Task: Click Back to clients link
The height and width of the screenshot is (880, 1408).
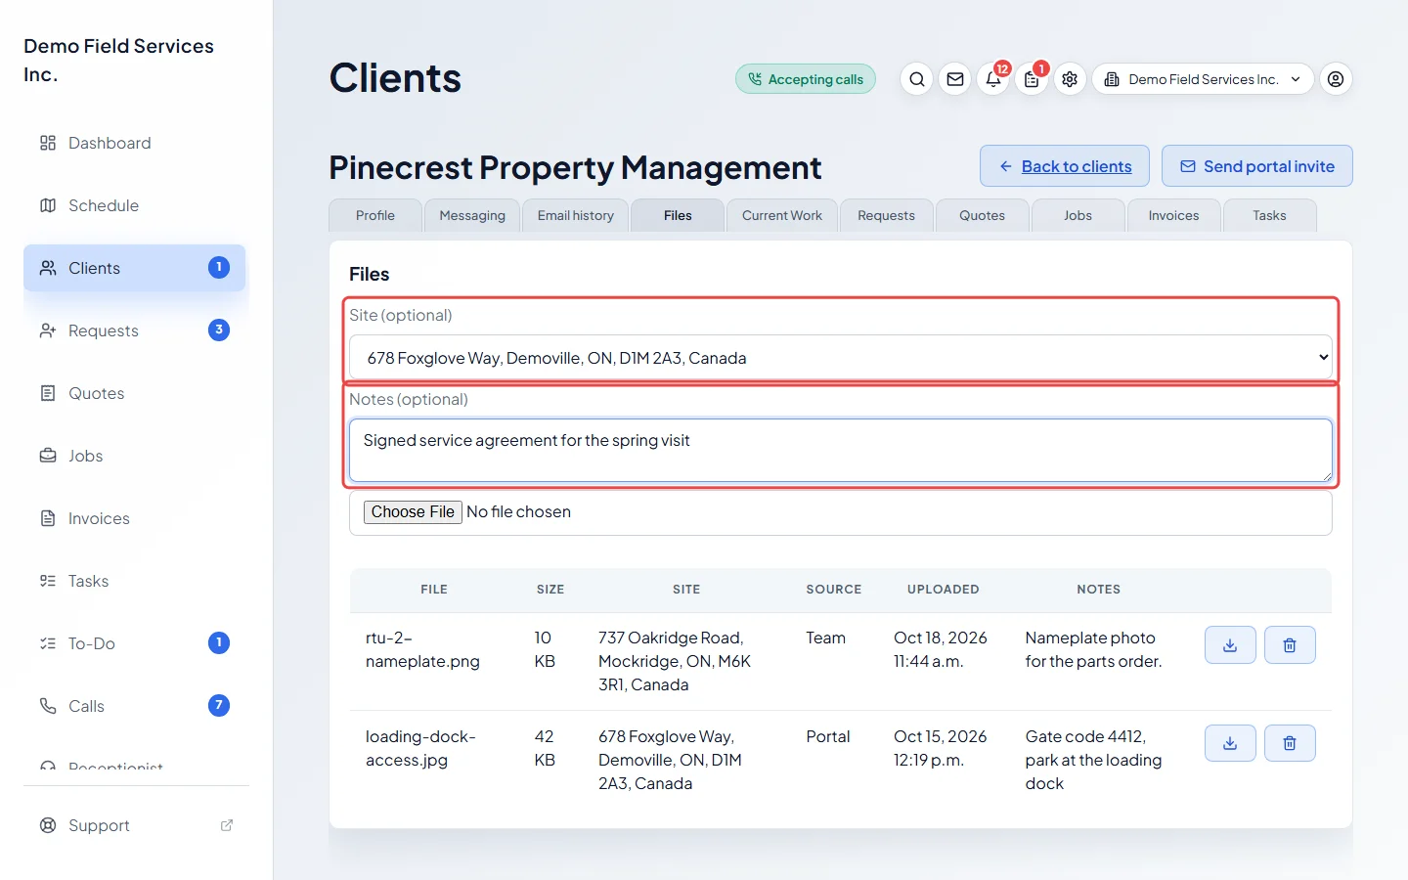Action: [1066, 166]
